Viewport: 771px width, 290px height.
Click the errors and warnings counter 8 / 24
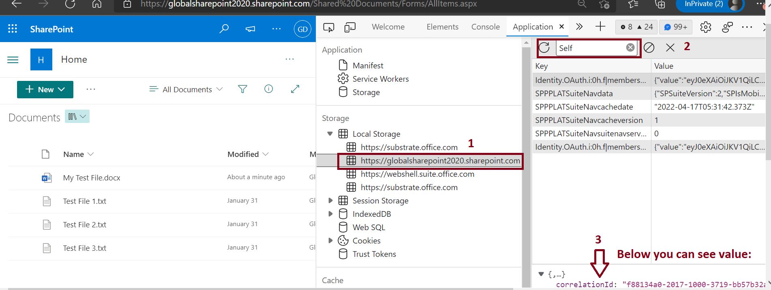click(x=636, y=27)
